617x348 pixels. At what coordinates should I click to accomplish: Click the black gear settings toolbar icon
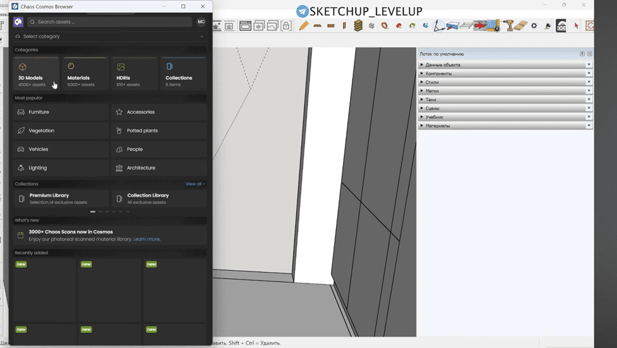pyautogui.click(x=534, y=25)
